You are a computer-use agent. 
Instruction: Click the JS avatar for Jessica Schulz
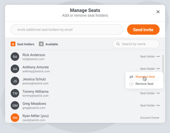(15, 81)
